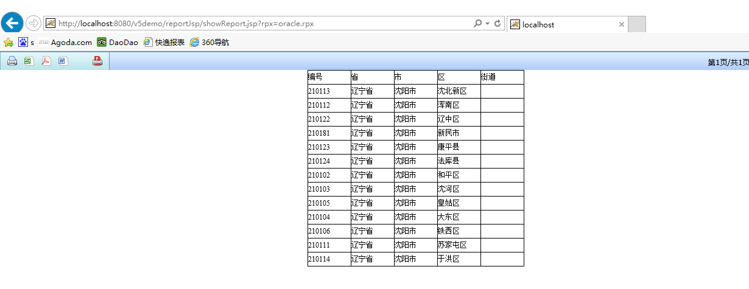Open a new blank tab
Screen dimensions: 749x289
[x=636, y=24]
